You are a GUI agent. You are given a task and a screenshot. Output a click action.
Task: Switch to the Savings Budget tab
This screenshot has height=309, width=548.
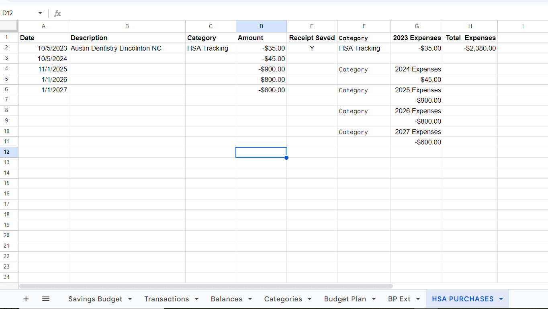coord(95,299)
